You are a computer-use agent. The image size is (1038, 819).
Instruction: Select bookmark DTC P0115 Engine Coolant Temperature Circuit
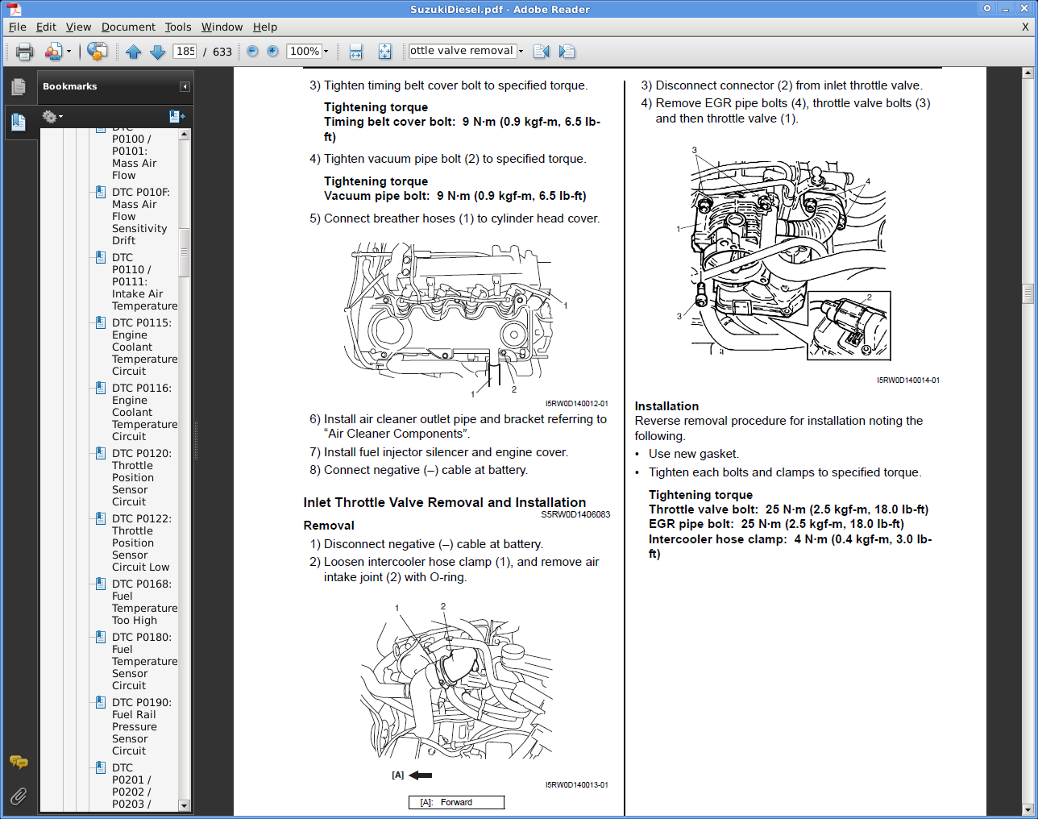(x=144, y=347)
